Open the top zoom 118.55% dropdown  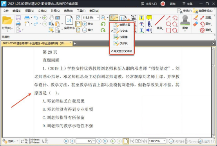click(98, 18)
